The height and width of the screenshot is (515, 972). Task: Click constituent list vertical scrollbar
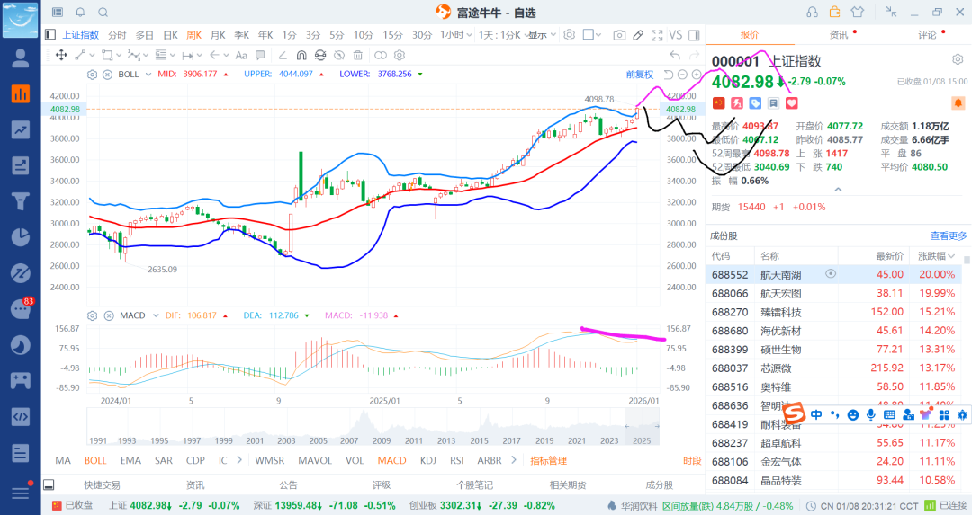pos(967,261)
